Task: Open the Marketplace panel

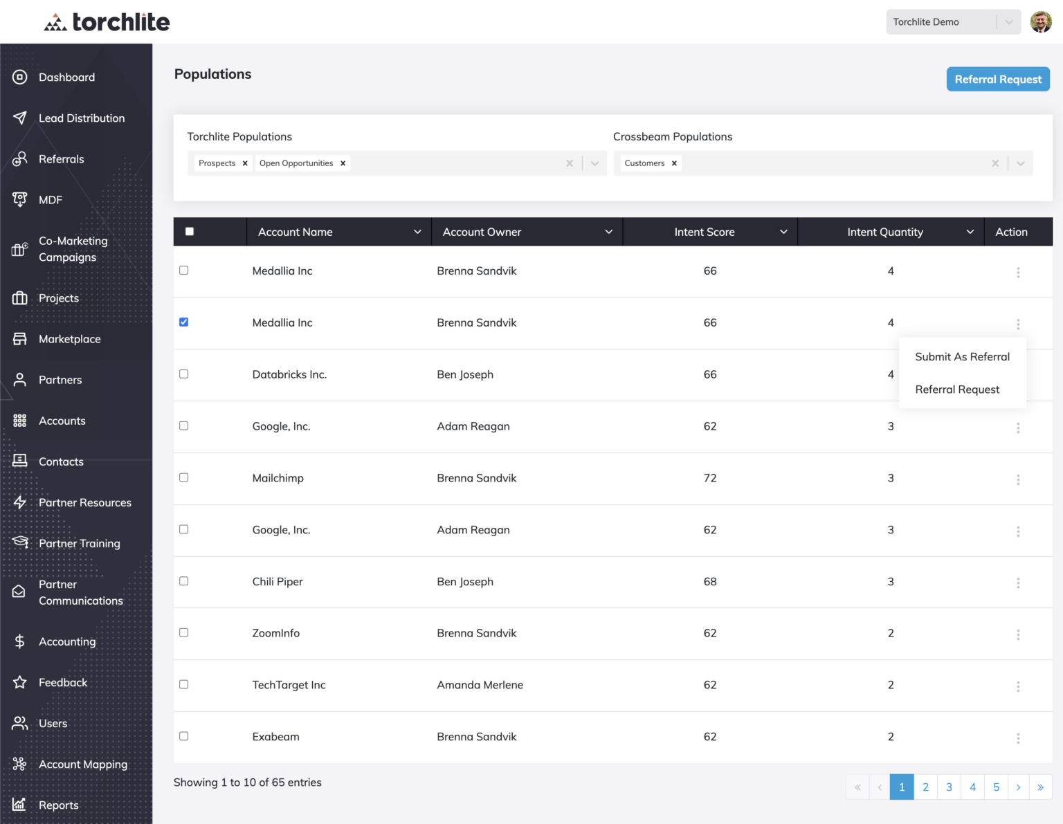Action: 69,338
